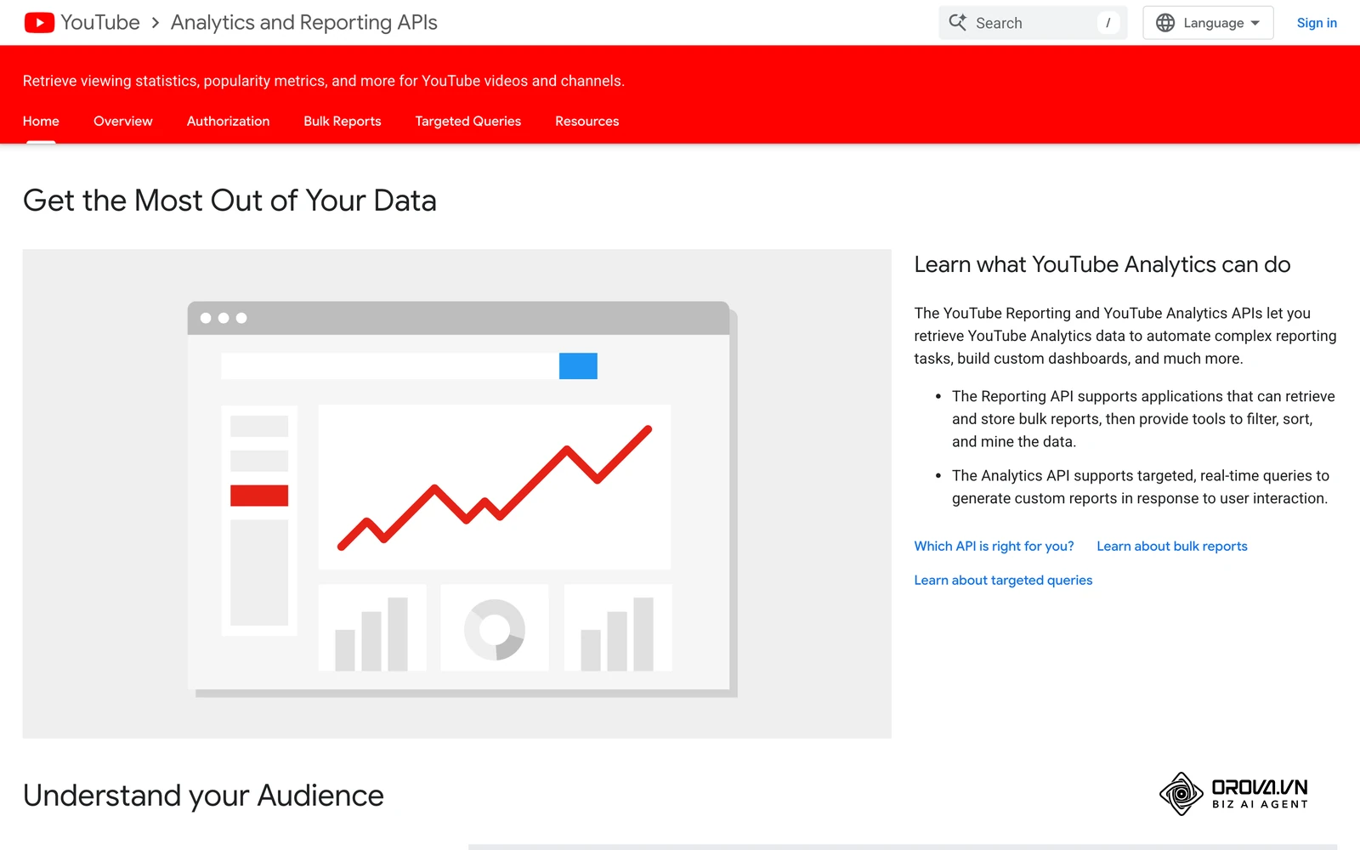Click the 'Retrieve viewing statistics' banner text
Image resolution: width=1360 pixels, height=850 pixels.
[324, 81]
